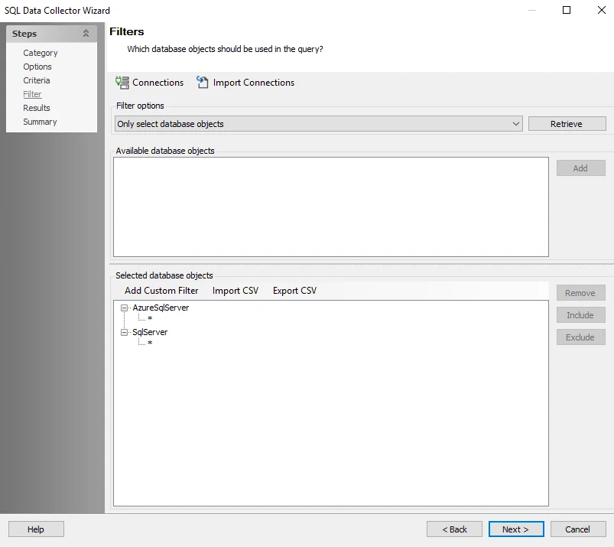Go to the Options step
This screenshot has height=547, width=614.
(x=37, y=67)
